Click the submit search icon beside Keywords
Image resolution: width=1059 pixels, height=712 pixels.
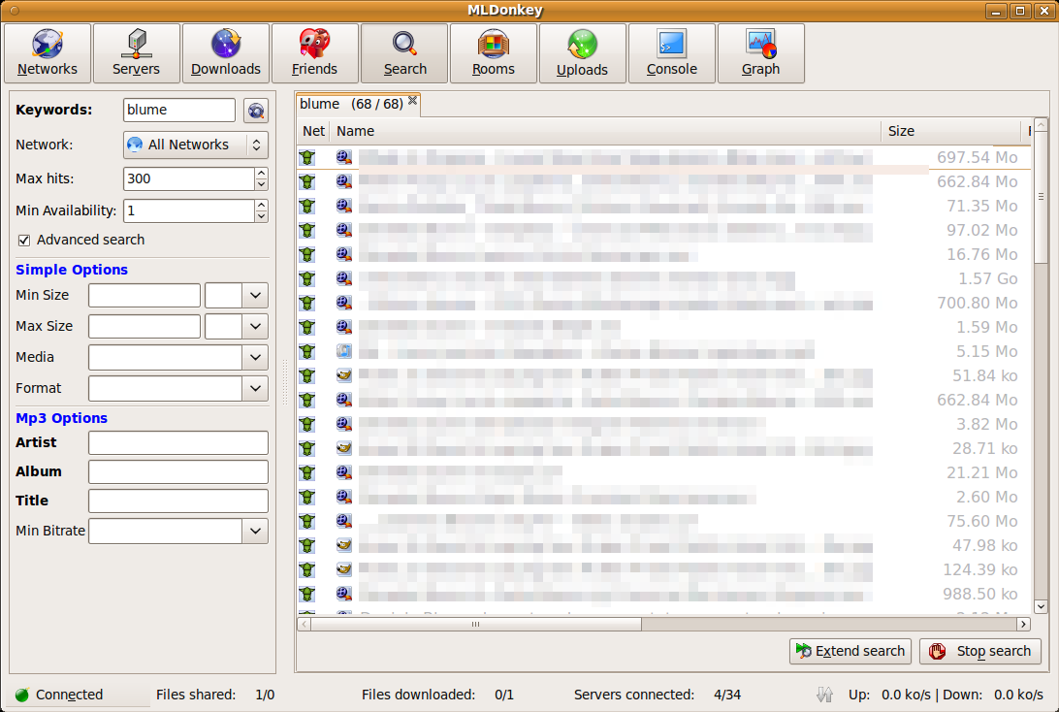pyautogui.click(x=256, y=111)
